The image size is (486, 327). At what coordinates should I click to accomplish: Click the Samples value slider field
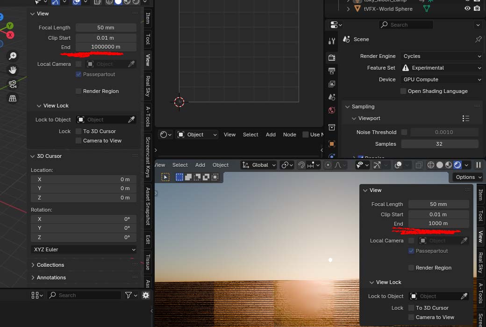point(439,144)
